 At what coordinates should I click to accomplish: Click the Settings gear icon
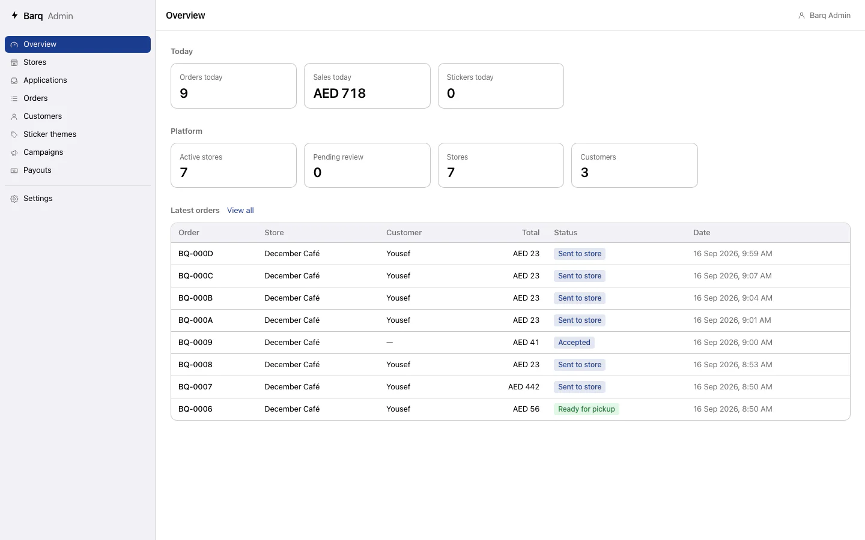pyautogui.click(x=14, y=199)
